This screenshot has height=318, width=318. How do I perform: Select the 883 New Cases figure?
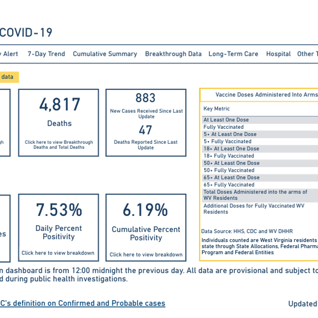[x=145, y=98]
